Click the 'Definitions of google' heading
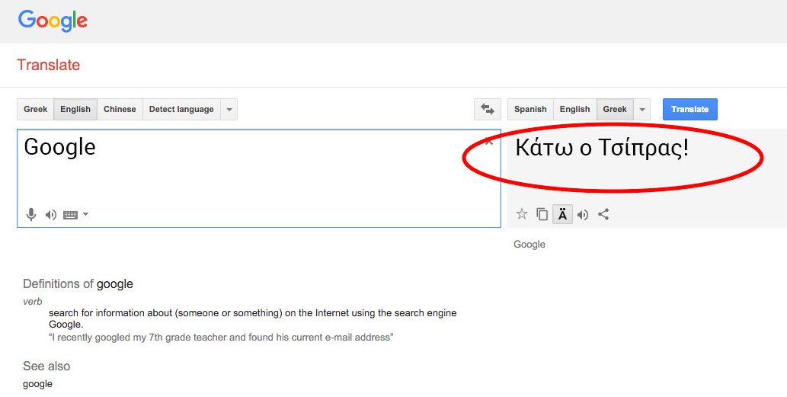Screen dimensions: 787x397 78,284
